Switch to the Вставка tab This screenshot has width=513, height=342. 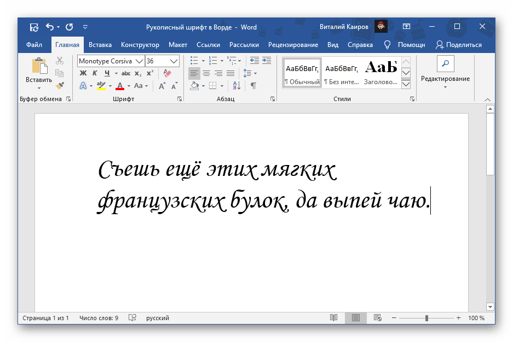point(100,45)
